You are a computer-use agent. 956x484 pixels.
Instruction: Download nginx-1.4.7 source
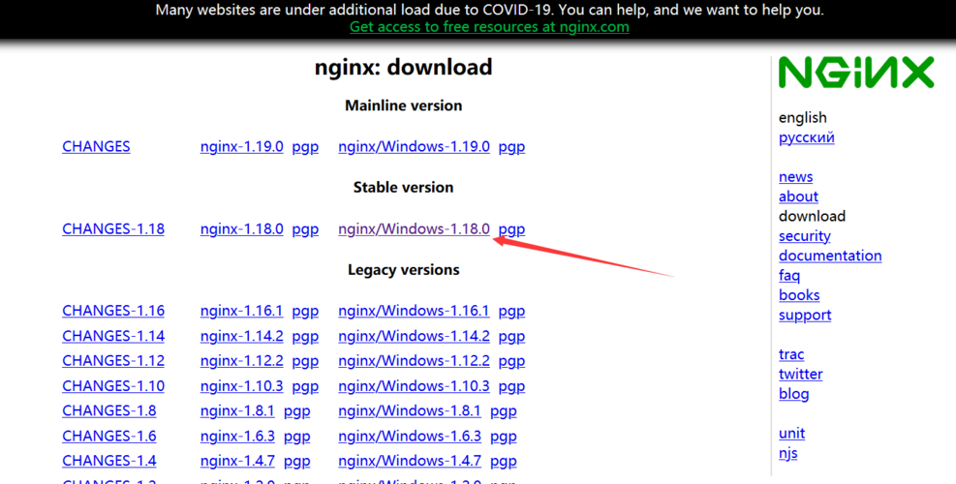pyautogui.click(x=237, y=461)
